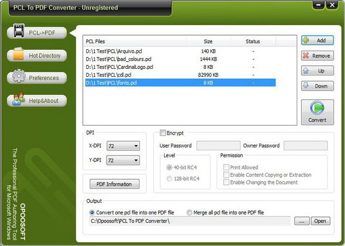The image size is (345, 246).
Task: Enable the Encrypt checkbox
Action: pos(163,133)
